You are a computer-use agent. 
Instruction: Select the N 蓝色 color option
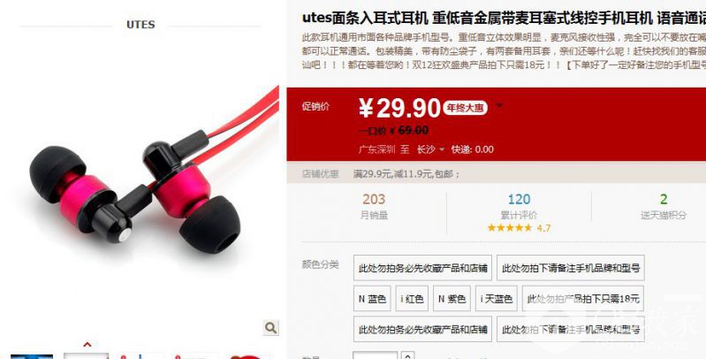372,299
